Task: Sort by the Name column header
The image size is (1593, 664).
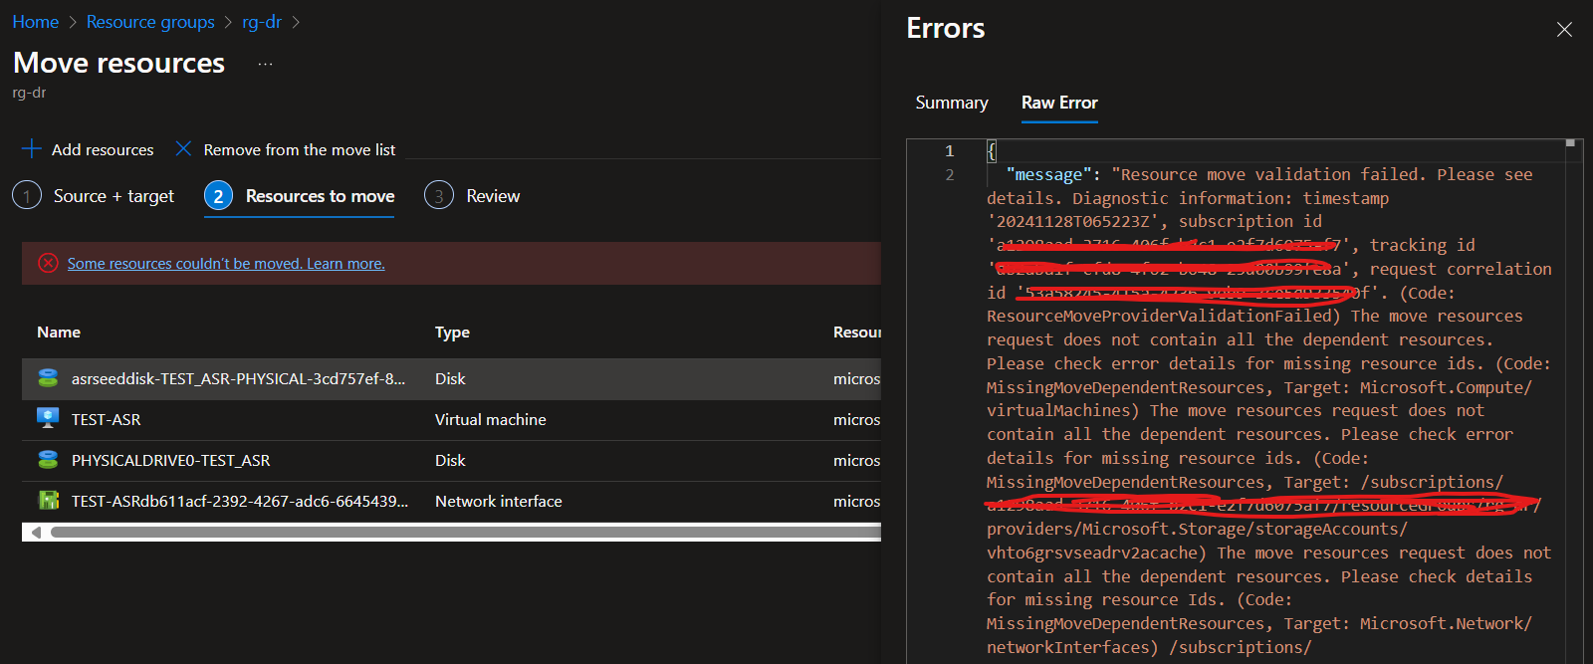Action: click(x=59, y=332)
